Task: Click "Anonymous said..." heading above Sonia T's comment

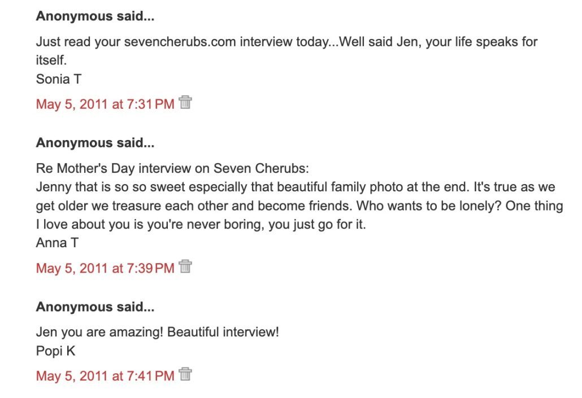Action: 95,16
